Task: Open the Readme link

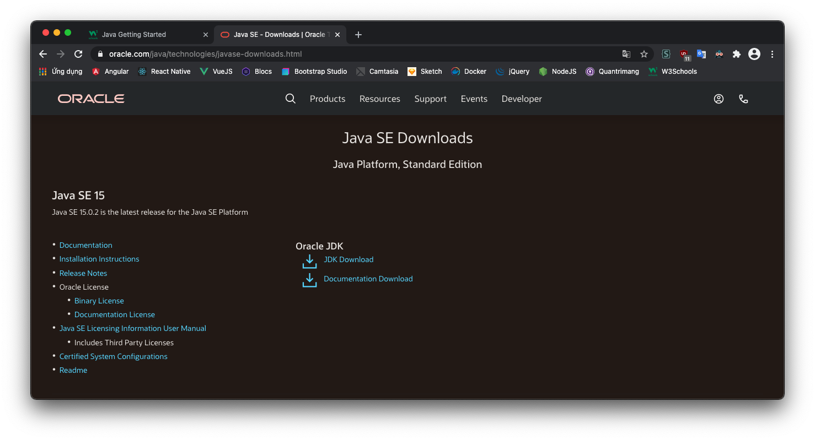Action: click(x=73, y=370)
